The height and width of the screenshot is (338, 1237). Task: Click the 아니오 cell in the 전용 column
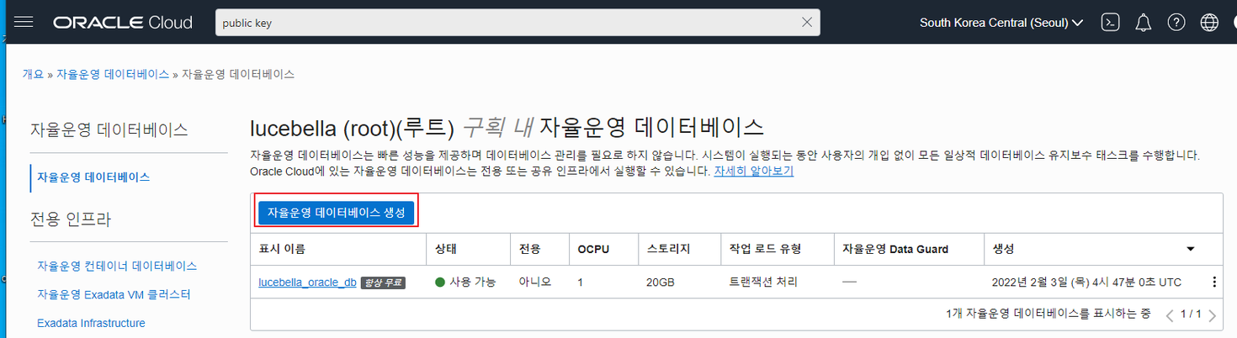(535, 283)
